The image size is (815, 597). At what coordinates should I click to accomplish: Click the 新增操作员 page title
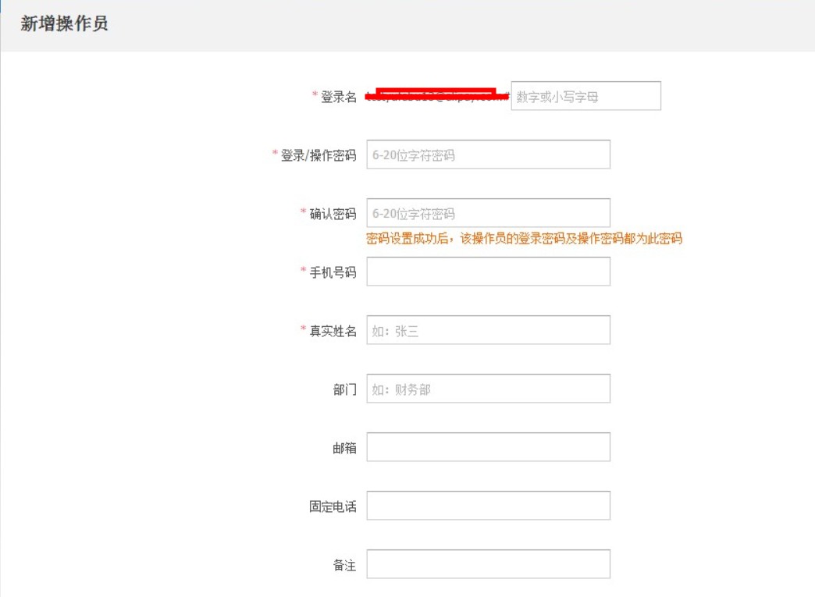(x=64, y=24)
